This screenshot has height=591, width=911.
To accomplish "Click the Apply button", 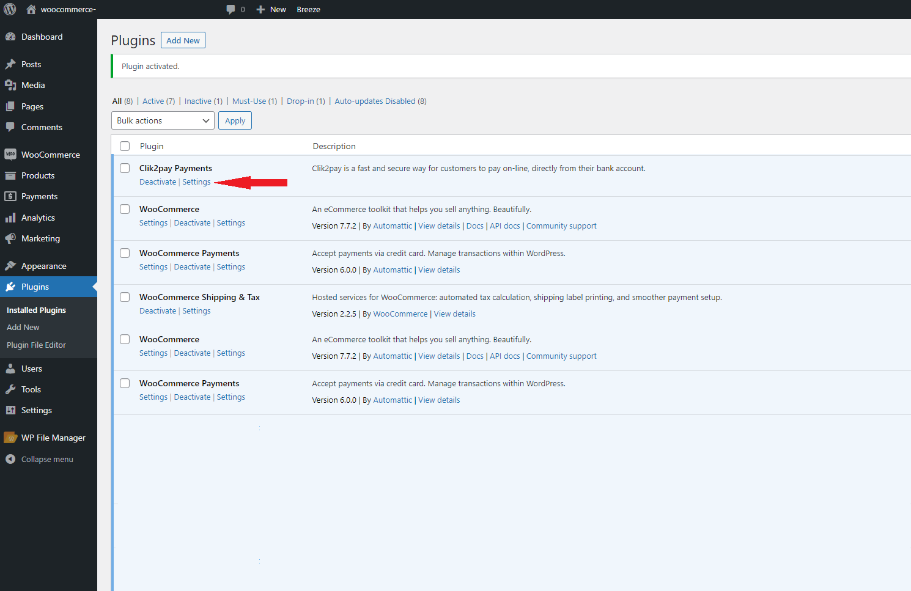I will coord(235,120).
